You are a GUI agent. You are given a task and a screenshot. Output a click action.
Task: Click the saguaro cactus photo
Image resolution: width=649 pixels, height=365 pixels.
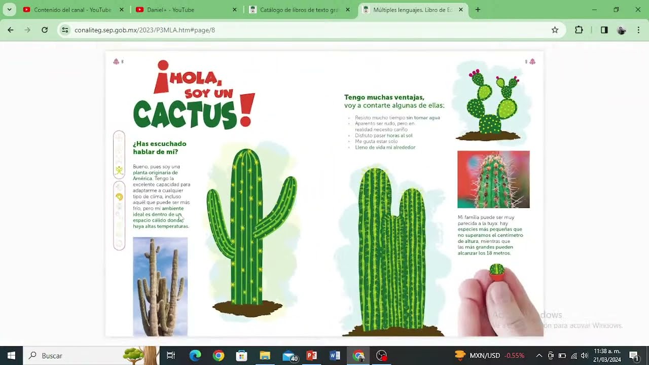160,286
